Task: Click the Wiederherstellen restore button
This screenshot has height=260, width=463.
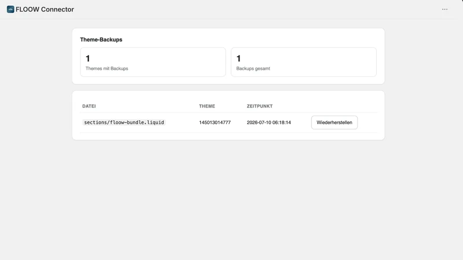Action: tap(335, 122)
